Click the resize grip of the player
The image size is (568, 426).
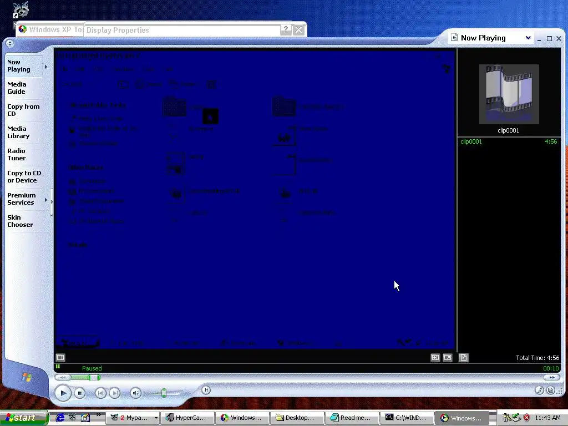pyautogui.click(x=560, y=391)
